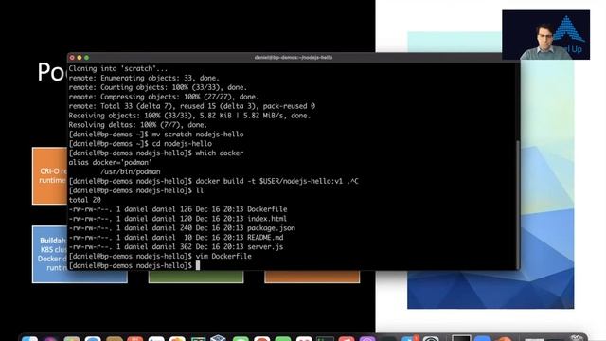Viewport: 606px width, 341px height.
Task: Click the terminal title 'daniel@bp-demos:~/nodejs-hello'
Action: pyautogui.click(x=294, y=57)
